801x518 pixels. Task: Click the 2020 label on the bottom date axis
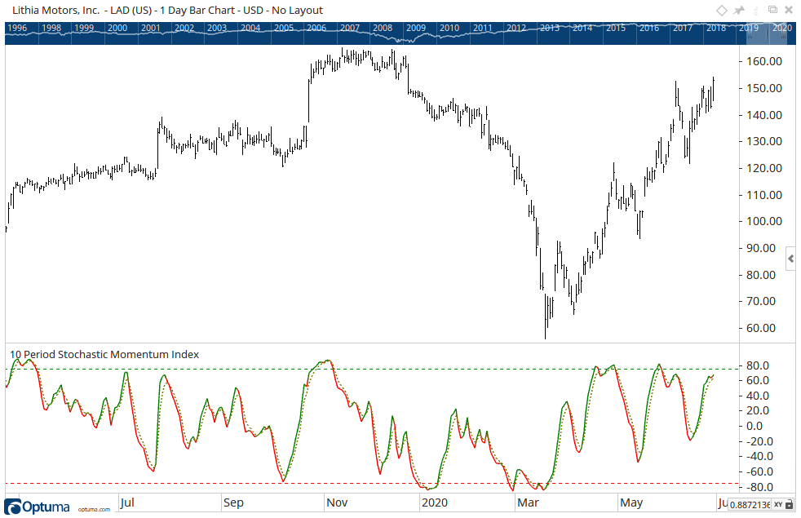435,503
